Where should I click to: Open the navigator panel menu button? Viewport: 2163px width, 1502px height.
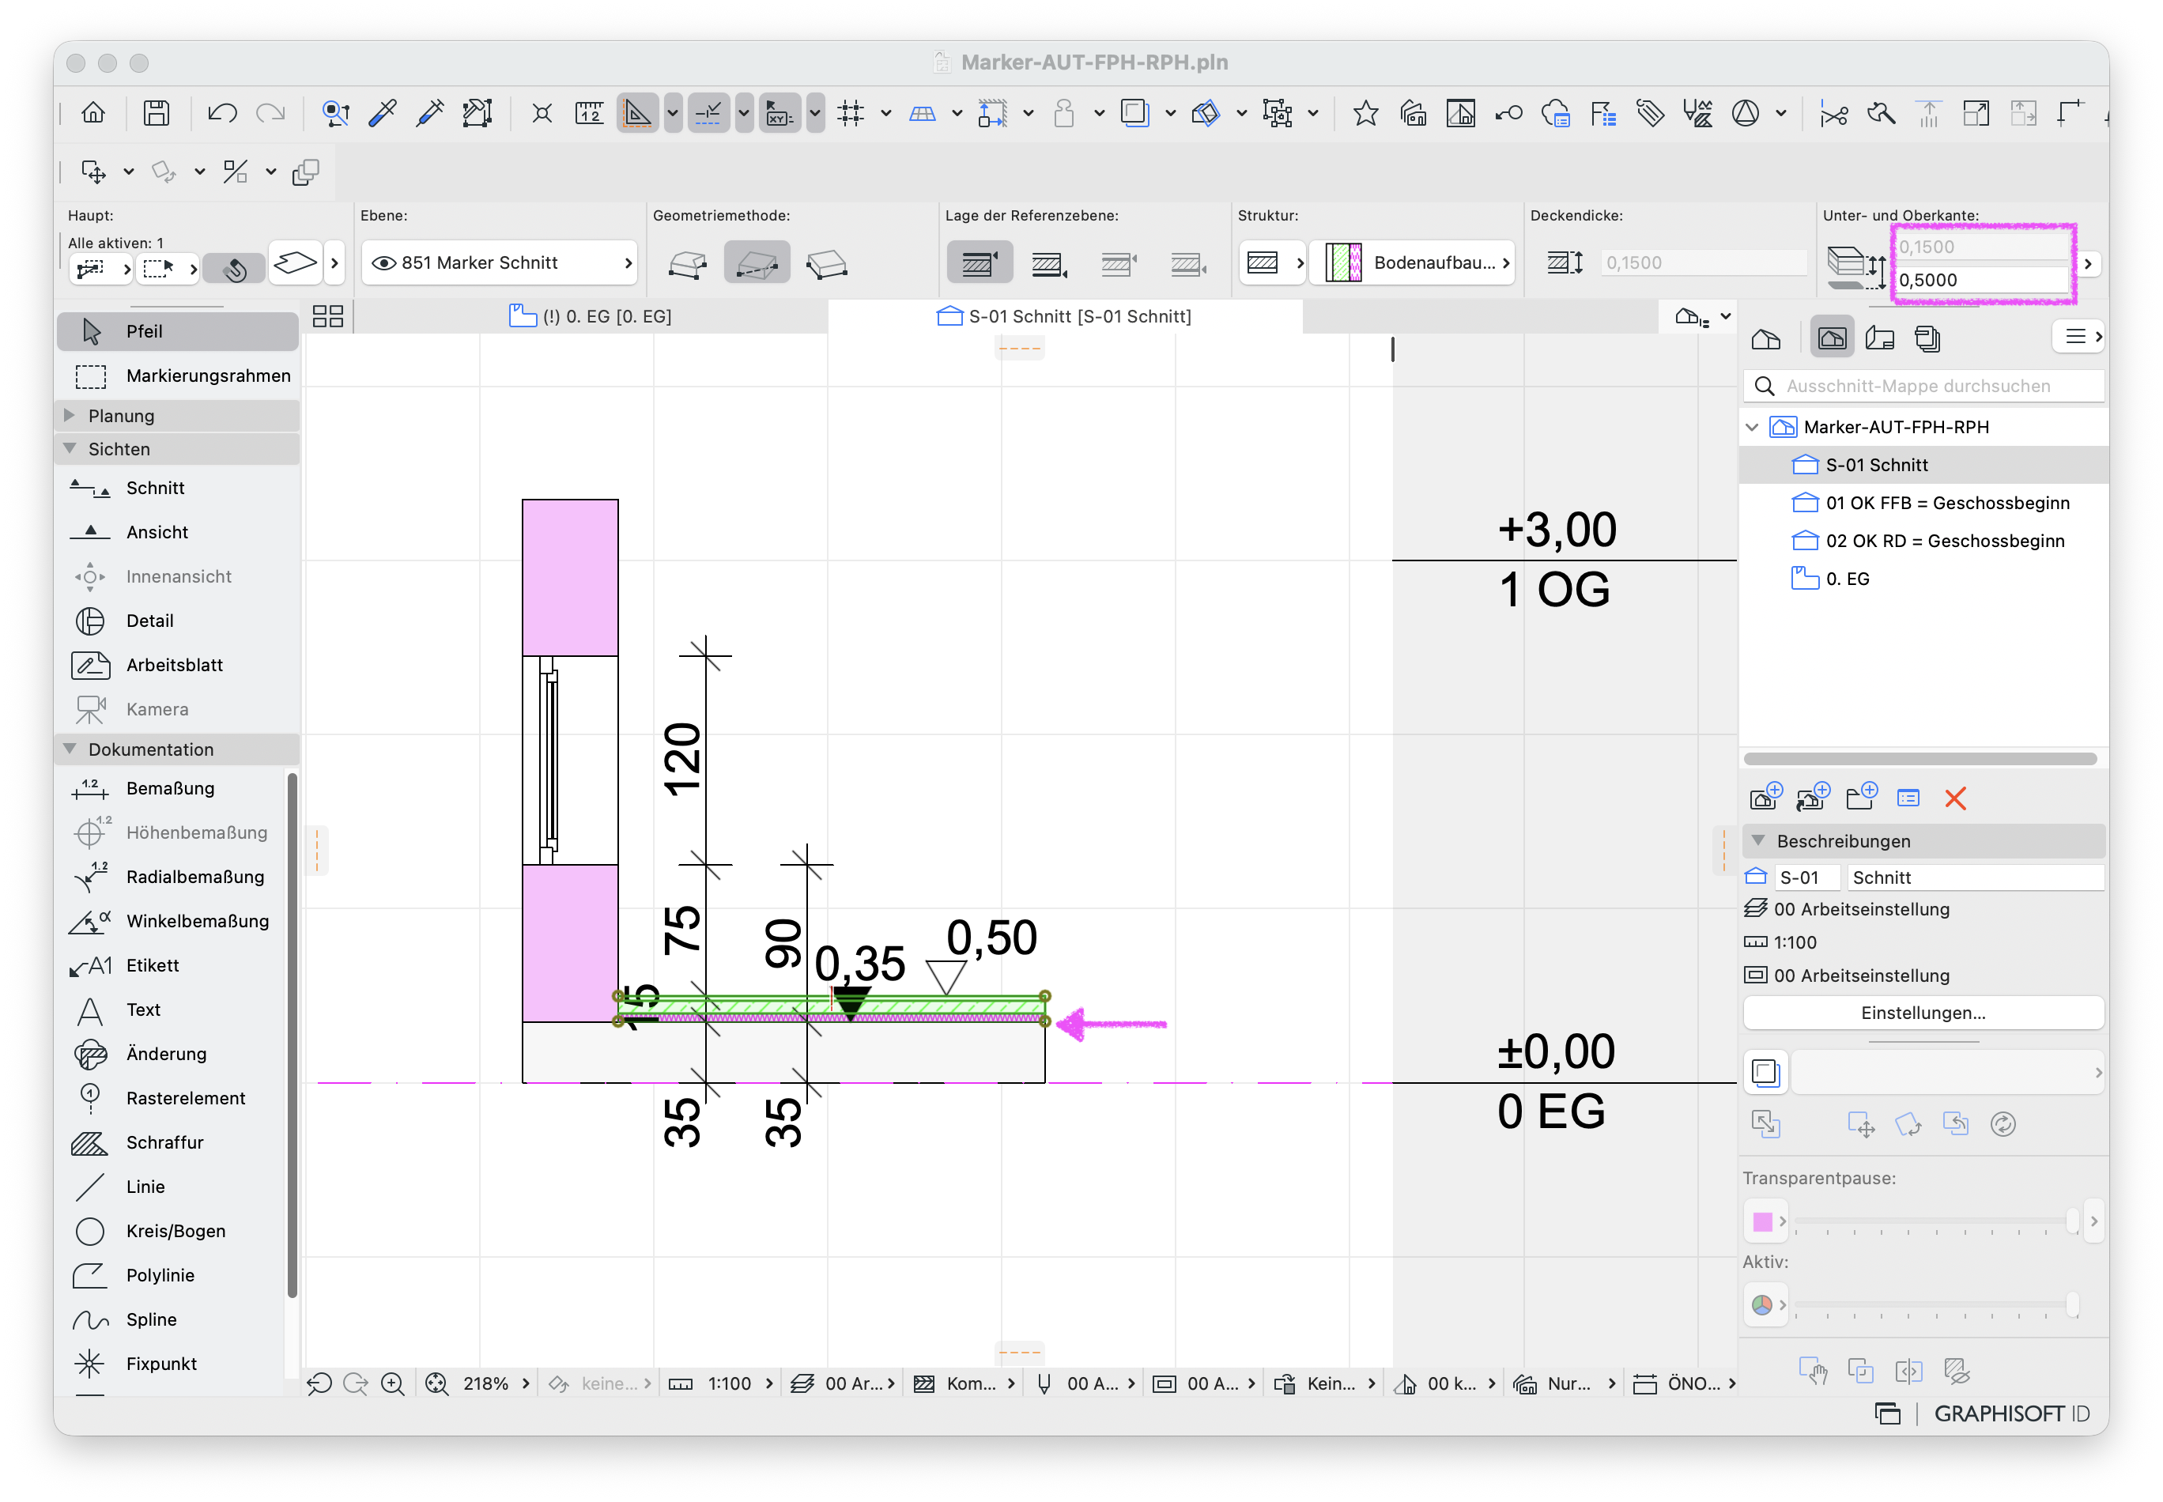click(x=2078, y=336)
